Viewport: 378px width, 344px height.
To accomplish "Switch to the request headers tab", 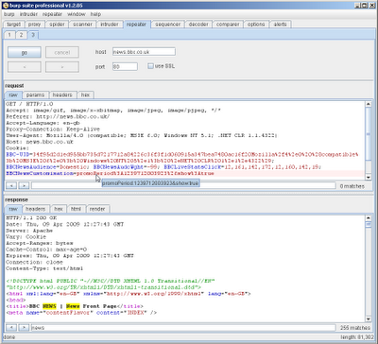I will (x=62, y=95).
